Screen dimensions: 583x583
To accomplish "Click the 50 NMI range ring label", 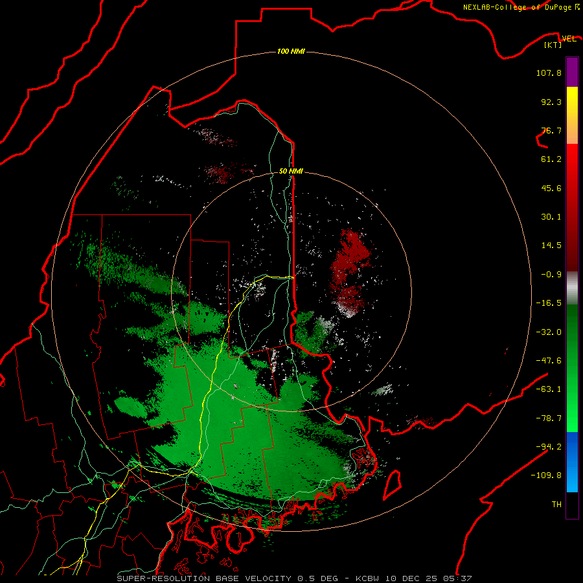I will pos(291,172).
